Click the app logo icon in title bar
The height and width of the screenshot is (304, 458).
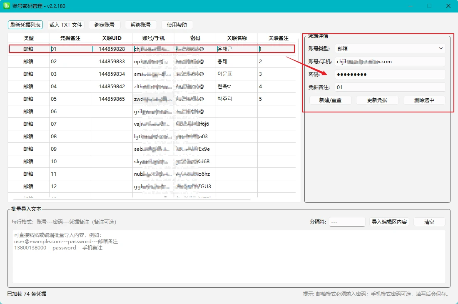coord(6,6)
